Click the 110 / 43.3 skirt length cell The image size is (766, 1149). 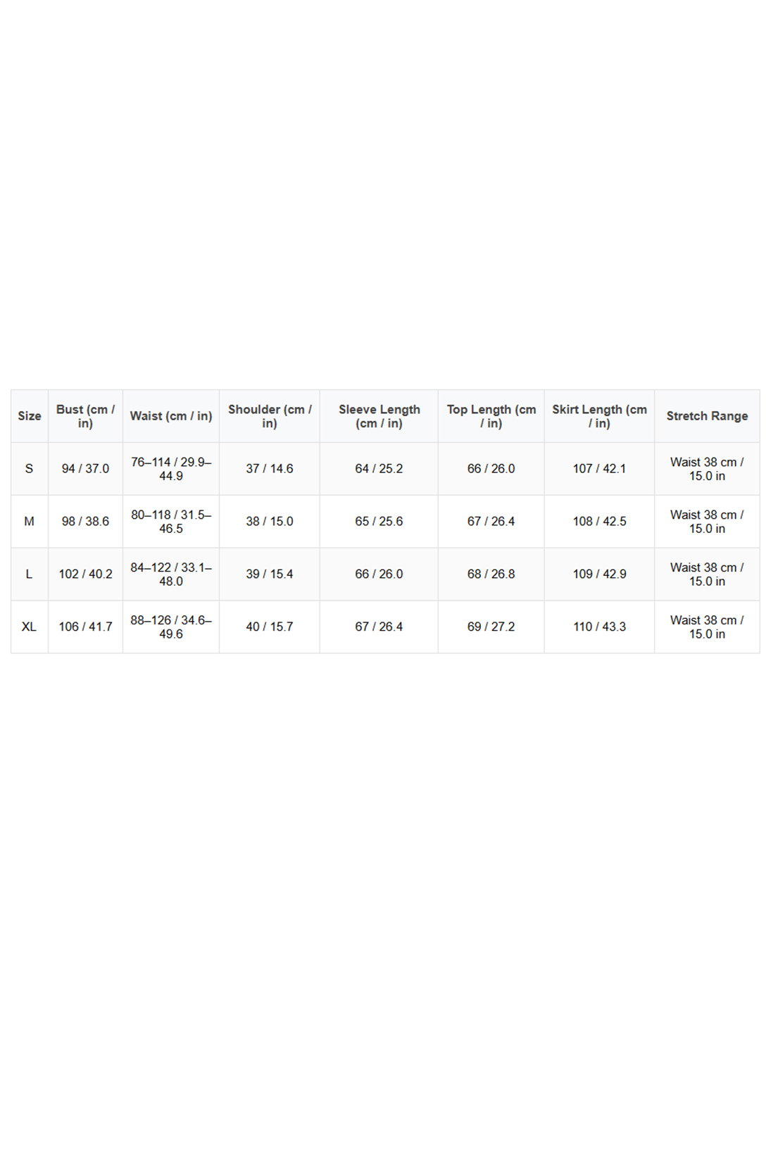[599, 627]
